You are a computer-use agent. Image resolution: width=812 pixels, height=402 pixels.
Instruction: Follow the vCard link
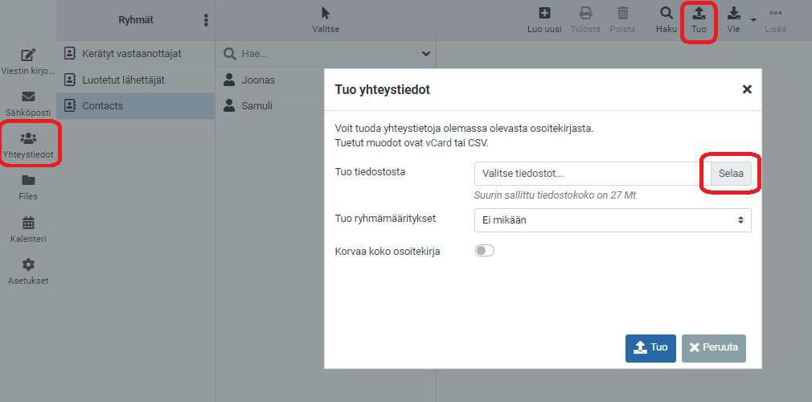(x=438, y=143)
